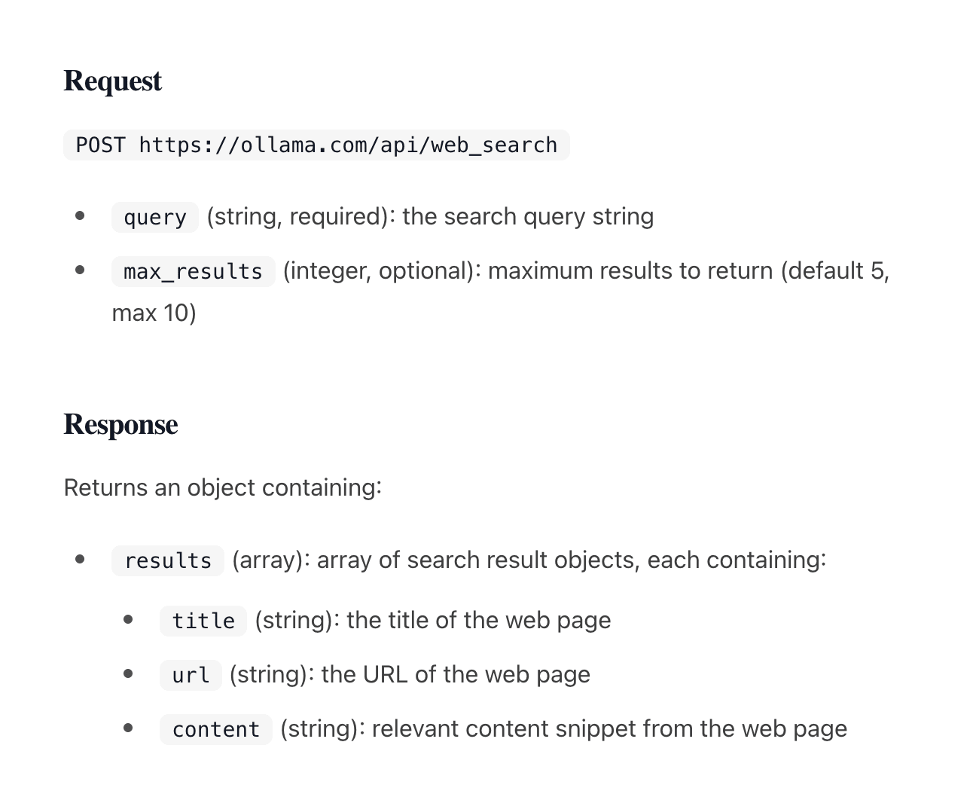Click the 'the search query string' description
The image size is (973, 803).
coord(528,217)
